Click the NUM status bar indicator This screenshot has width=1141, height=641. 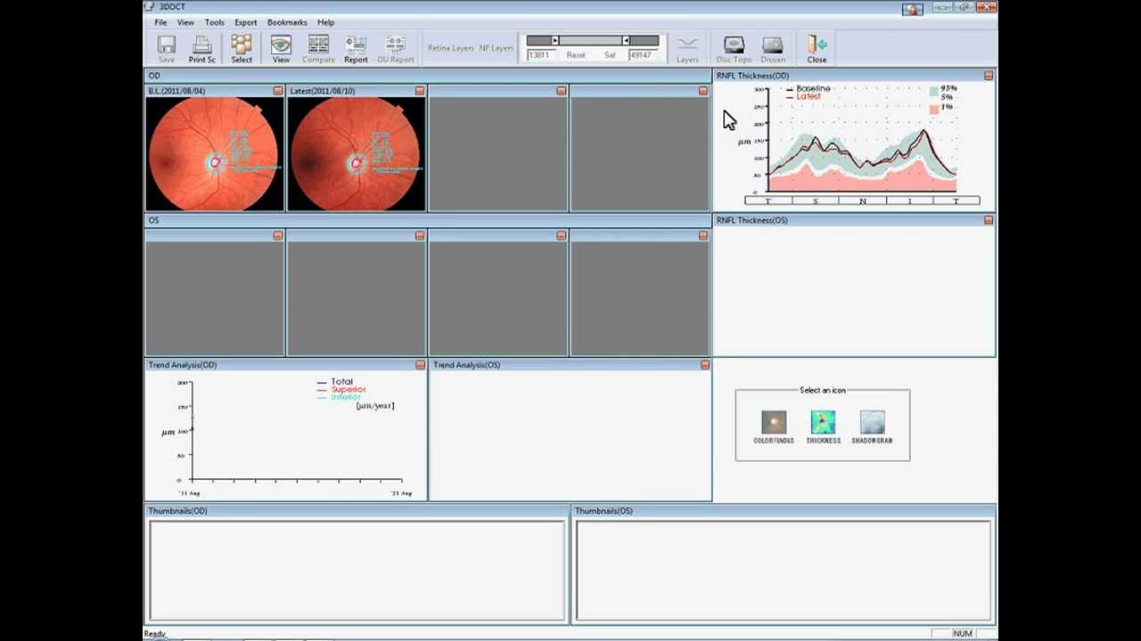(963, 634)
